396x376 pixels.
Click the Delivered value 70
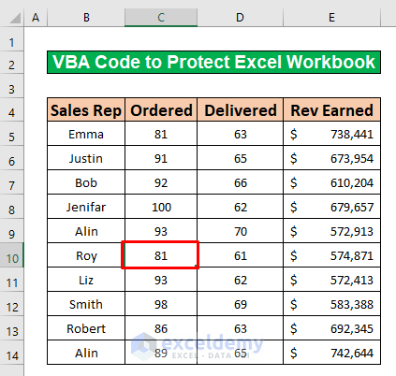click(240, 231)
